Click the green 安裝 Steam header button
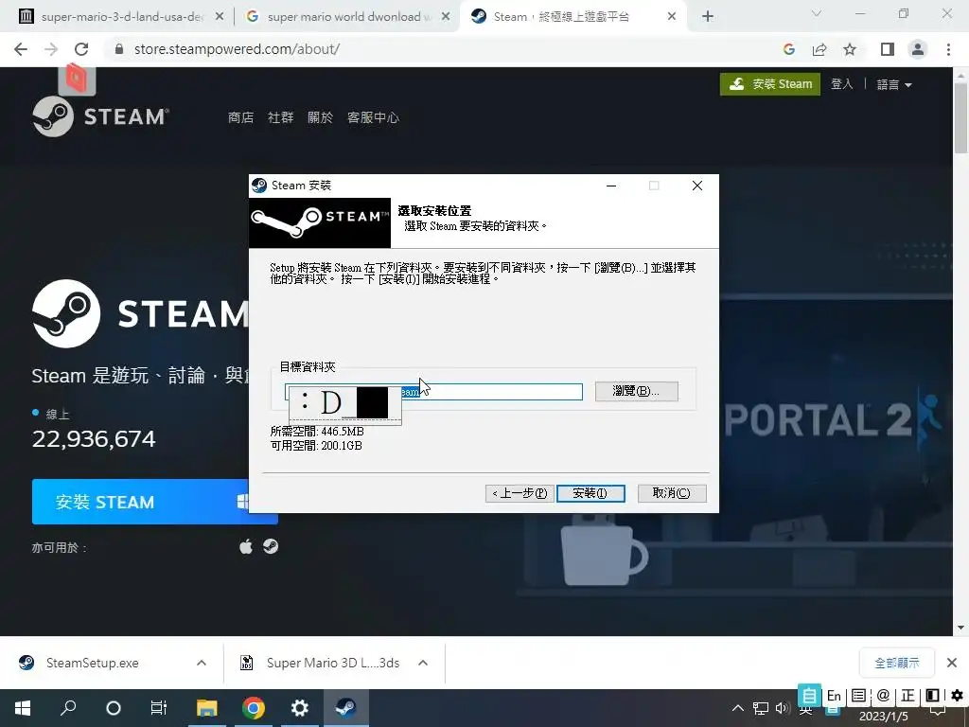Viewport: 969px width, 727px height. 770,84
